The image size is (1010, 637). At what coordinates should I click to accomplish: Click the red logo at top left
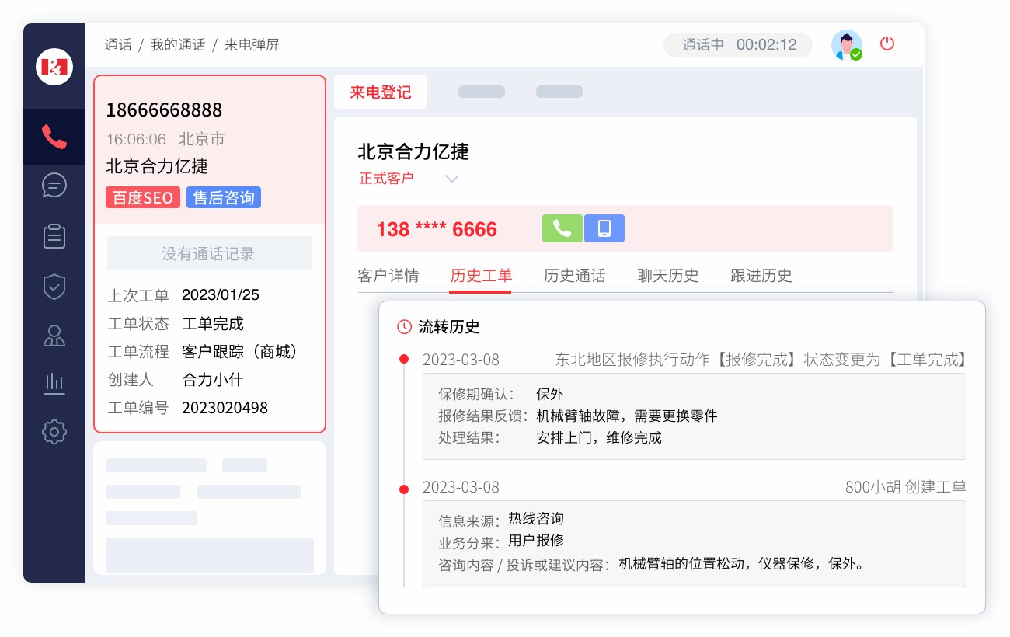tap(54, 67)
